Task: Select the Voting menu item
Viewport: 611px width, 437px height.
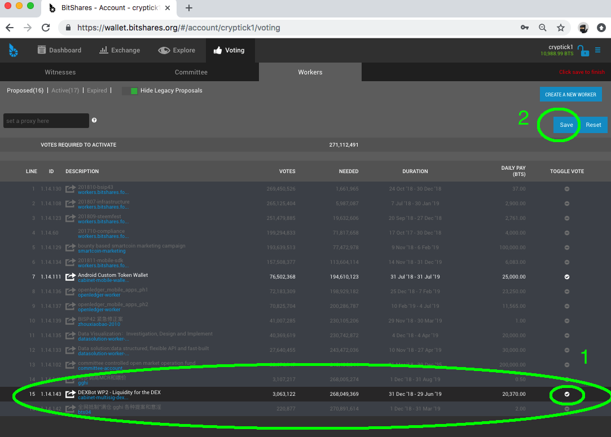Action: pyautogui.click(x=229, y=50)
